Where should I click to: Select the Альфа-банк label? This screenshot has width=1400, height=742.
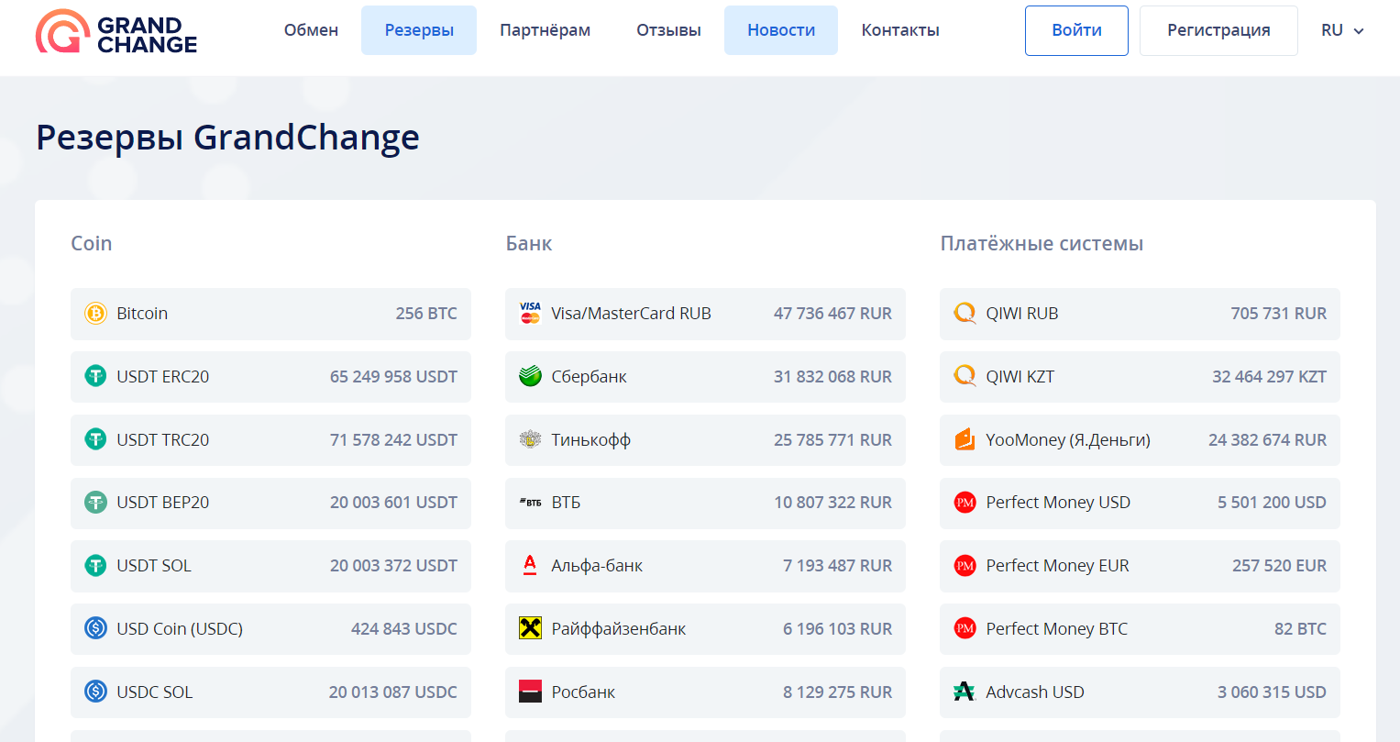[x=597, y=566]
